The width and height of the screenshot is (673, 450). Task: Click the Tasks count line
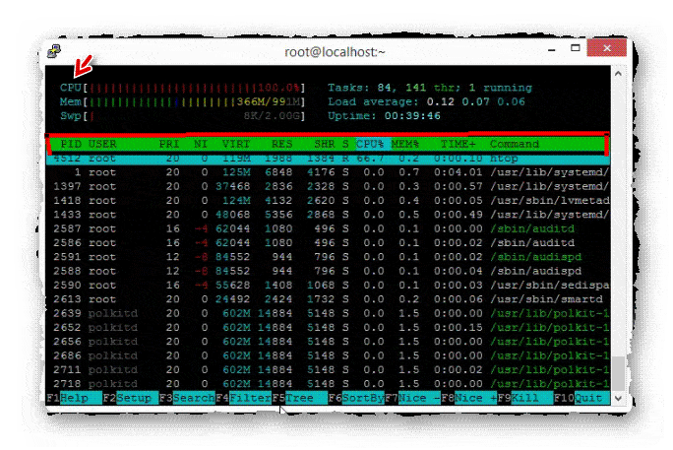click(430, 88)
